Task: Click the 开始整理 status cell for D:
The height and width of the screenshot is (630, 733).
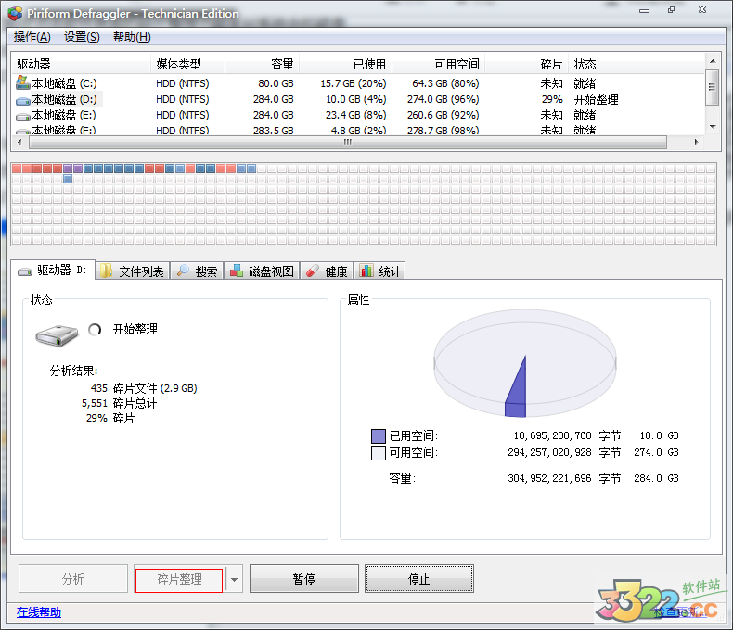Action: click(596, 99)
